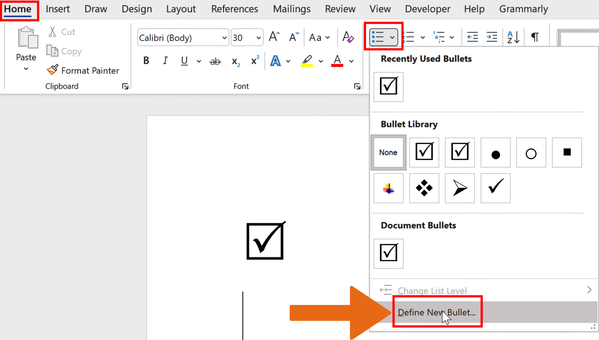The height and width of the screenshot is (340, 599).
Task: Click the Clear All Formatting icon
Action: pyautogui.click(x=348, y=37)
